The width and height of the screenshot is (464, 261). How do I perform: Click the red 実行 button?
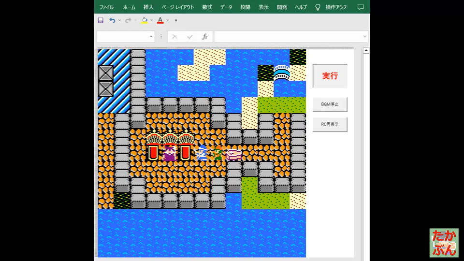point(330,76)
